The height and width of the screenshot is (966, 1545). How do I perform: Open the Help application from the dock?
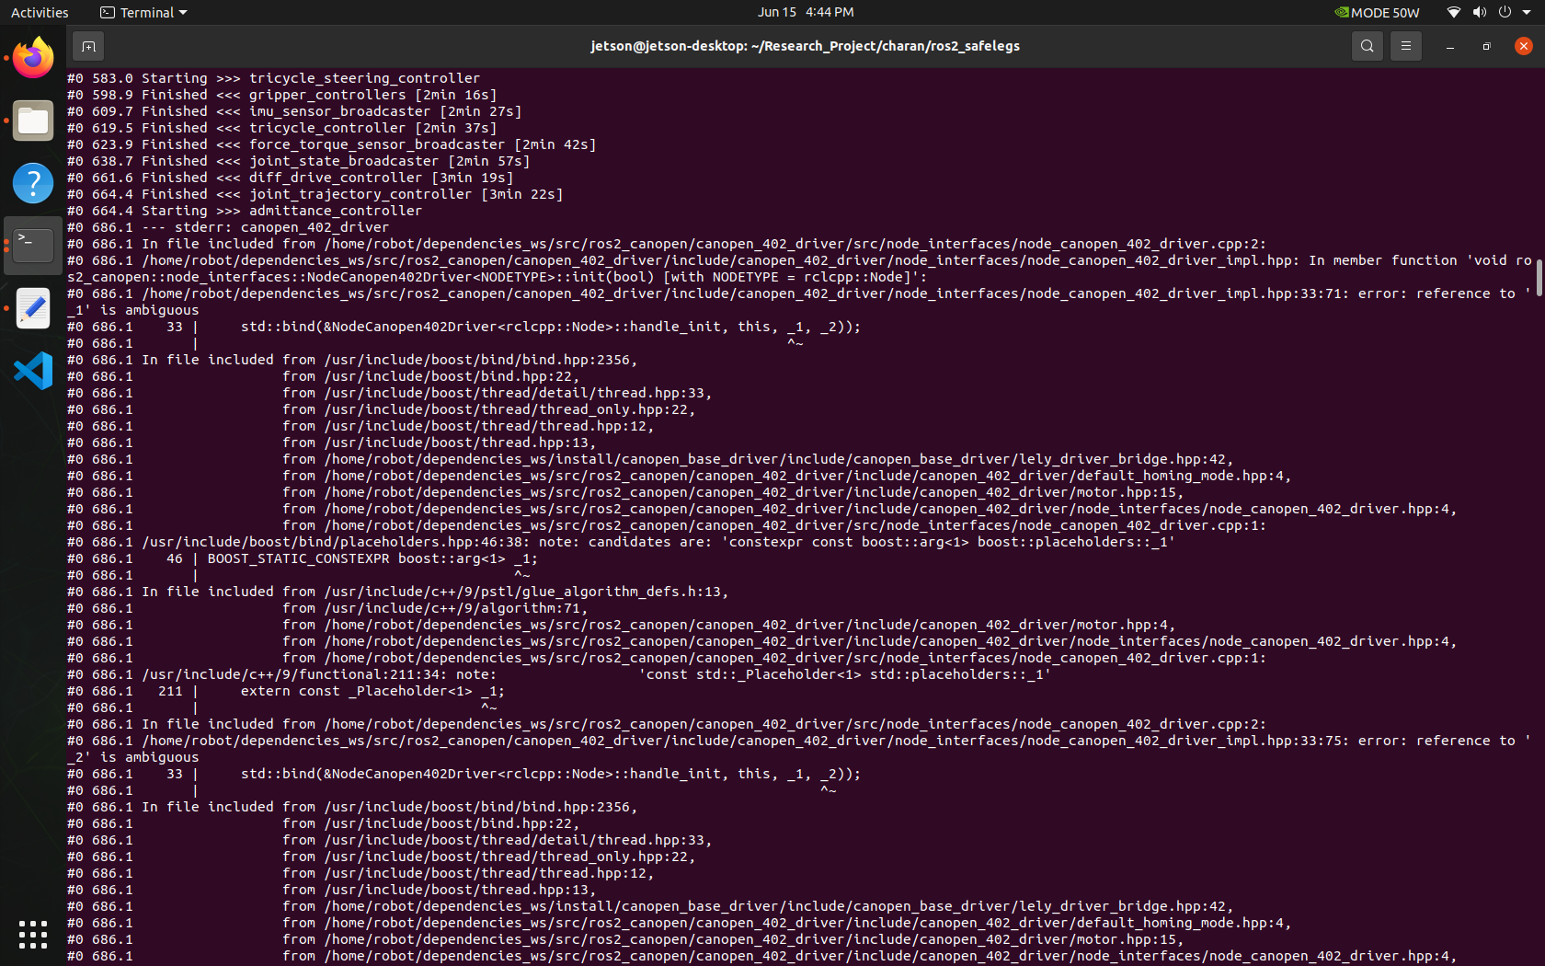point(33,183)
